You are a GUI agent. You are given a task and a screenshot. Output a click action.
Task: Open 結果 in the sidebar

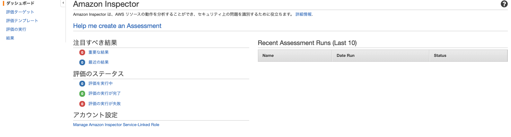[10, 38]
